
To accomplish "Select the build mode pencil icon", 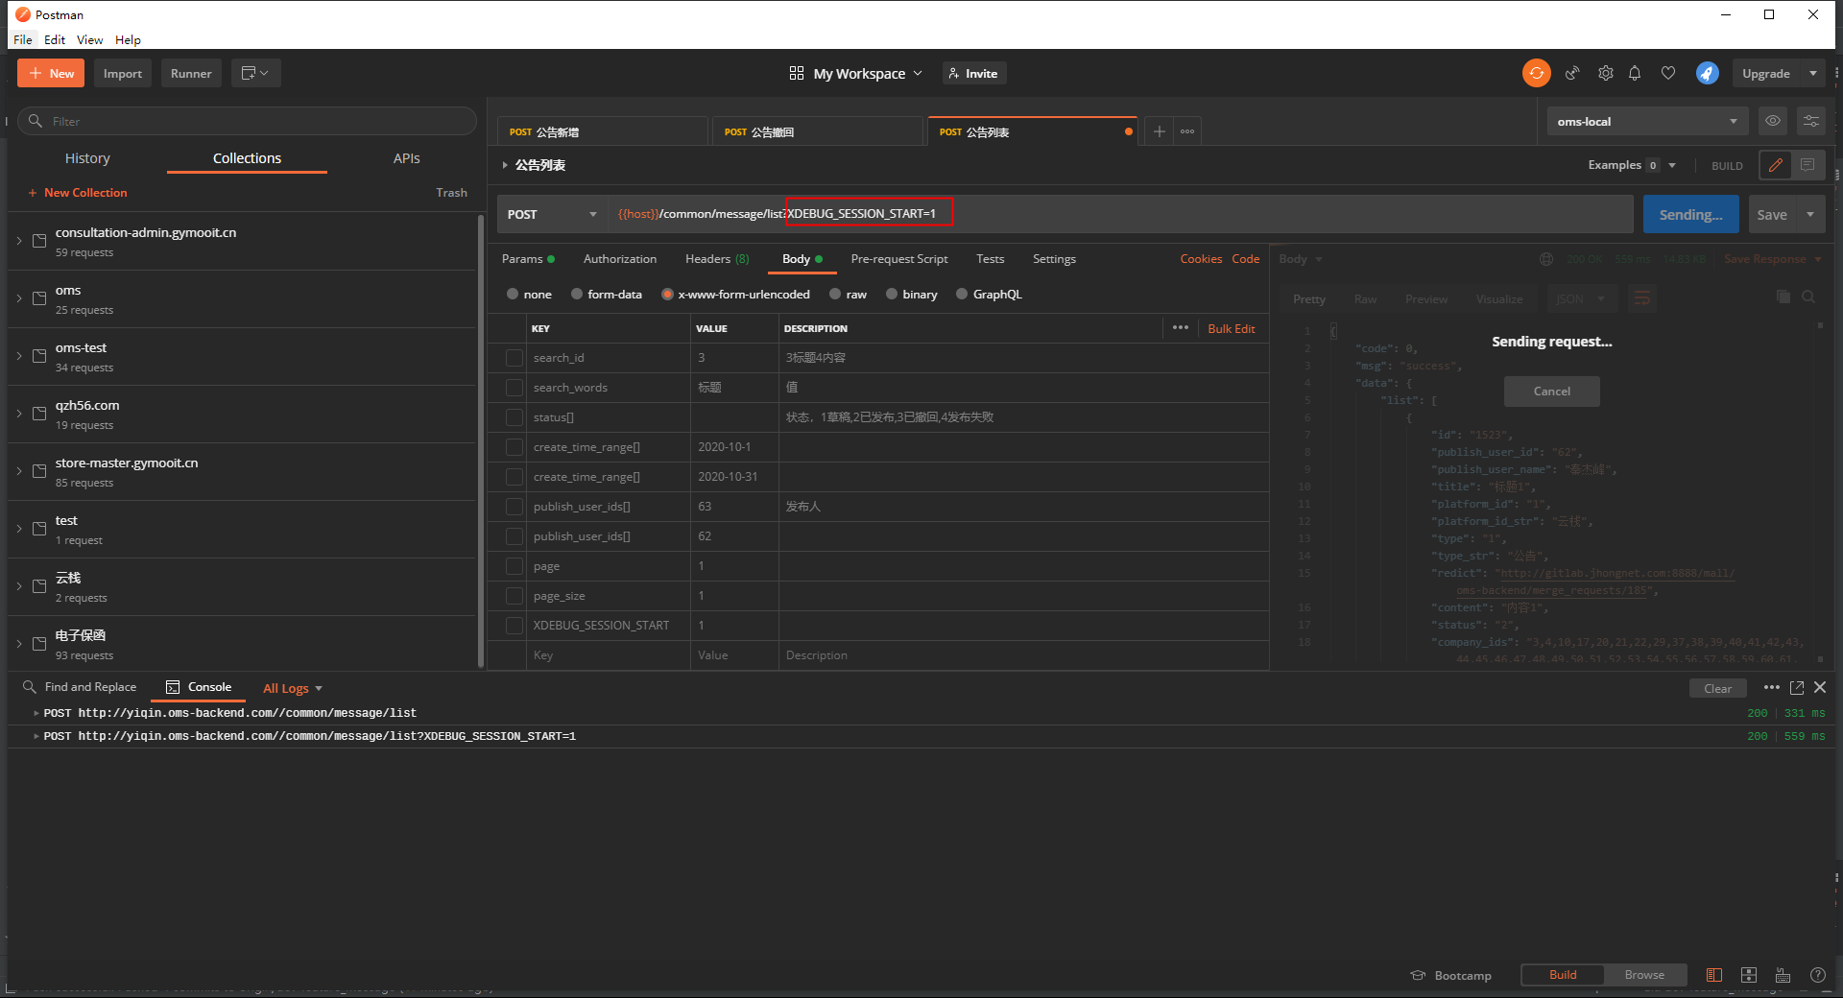I will tap(1776, 165).
